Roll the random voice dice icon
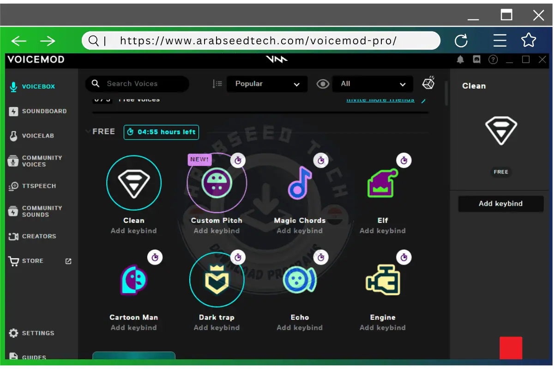Image resolution: width=554 pixels, height=369 pixels. [428, 83]
